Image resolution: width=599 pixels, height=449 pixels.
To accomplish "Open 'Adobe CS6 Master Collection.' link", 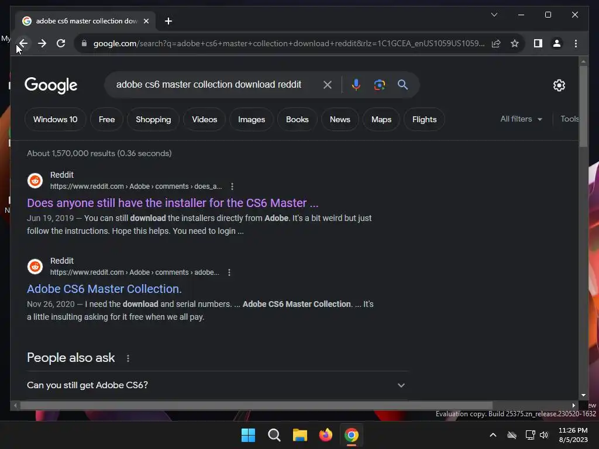I will (x=104, y=289).
